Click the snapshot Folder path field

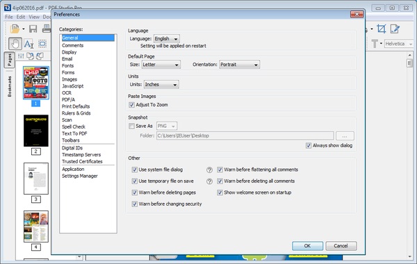click(x=245, y=136)
